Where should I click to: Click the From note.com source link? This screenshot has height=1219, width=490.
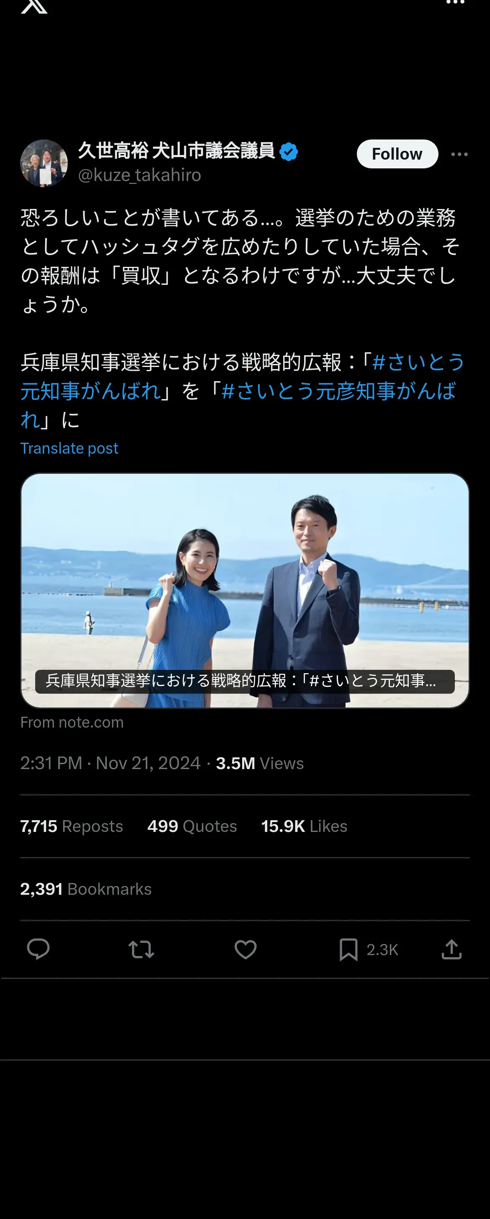72,722
